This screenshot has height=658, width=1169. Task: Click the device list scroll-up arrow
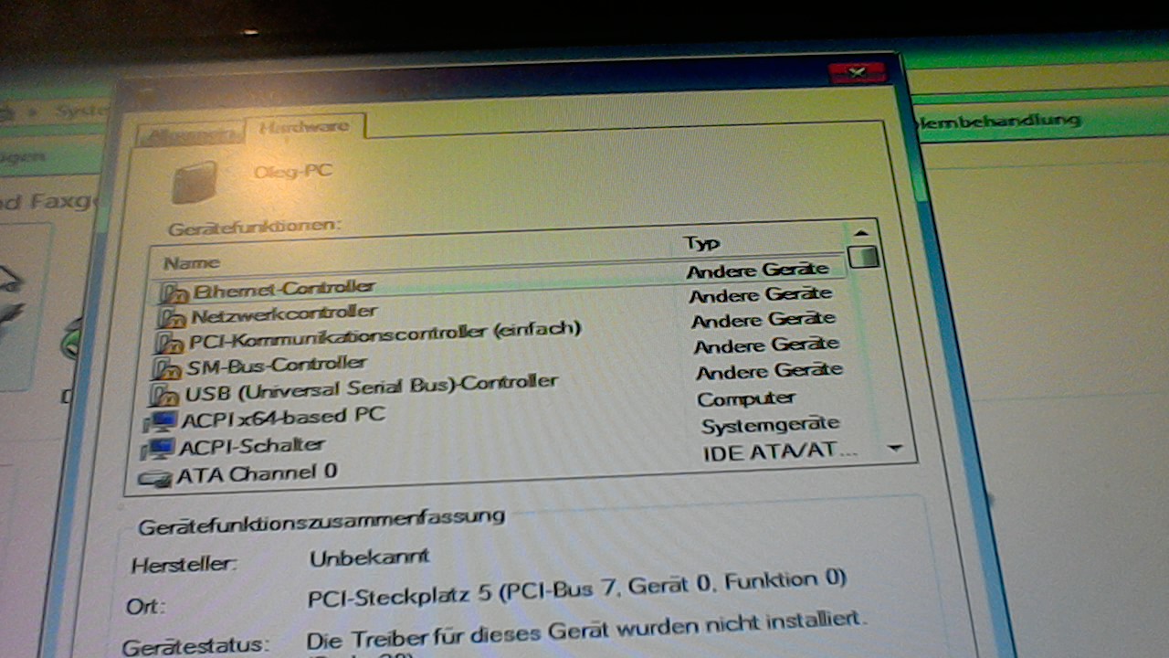[x=861, y=232]
